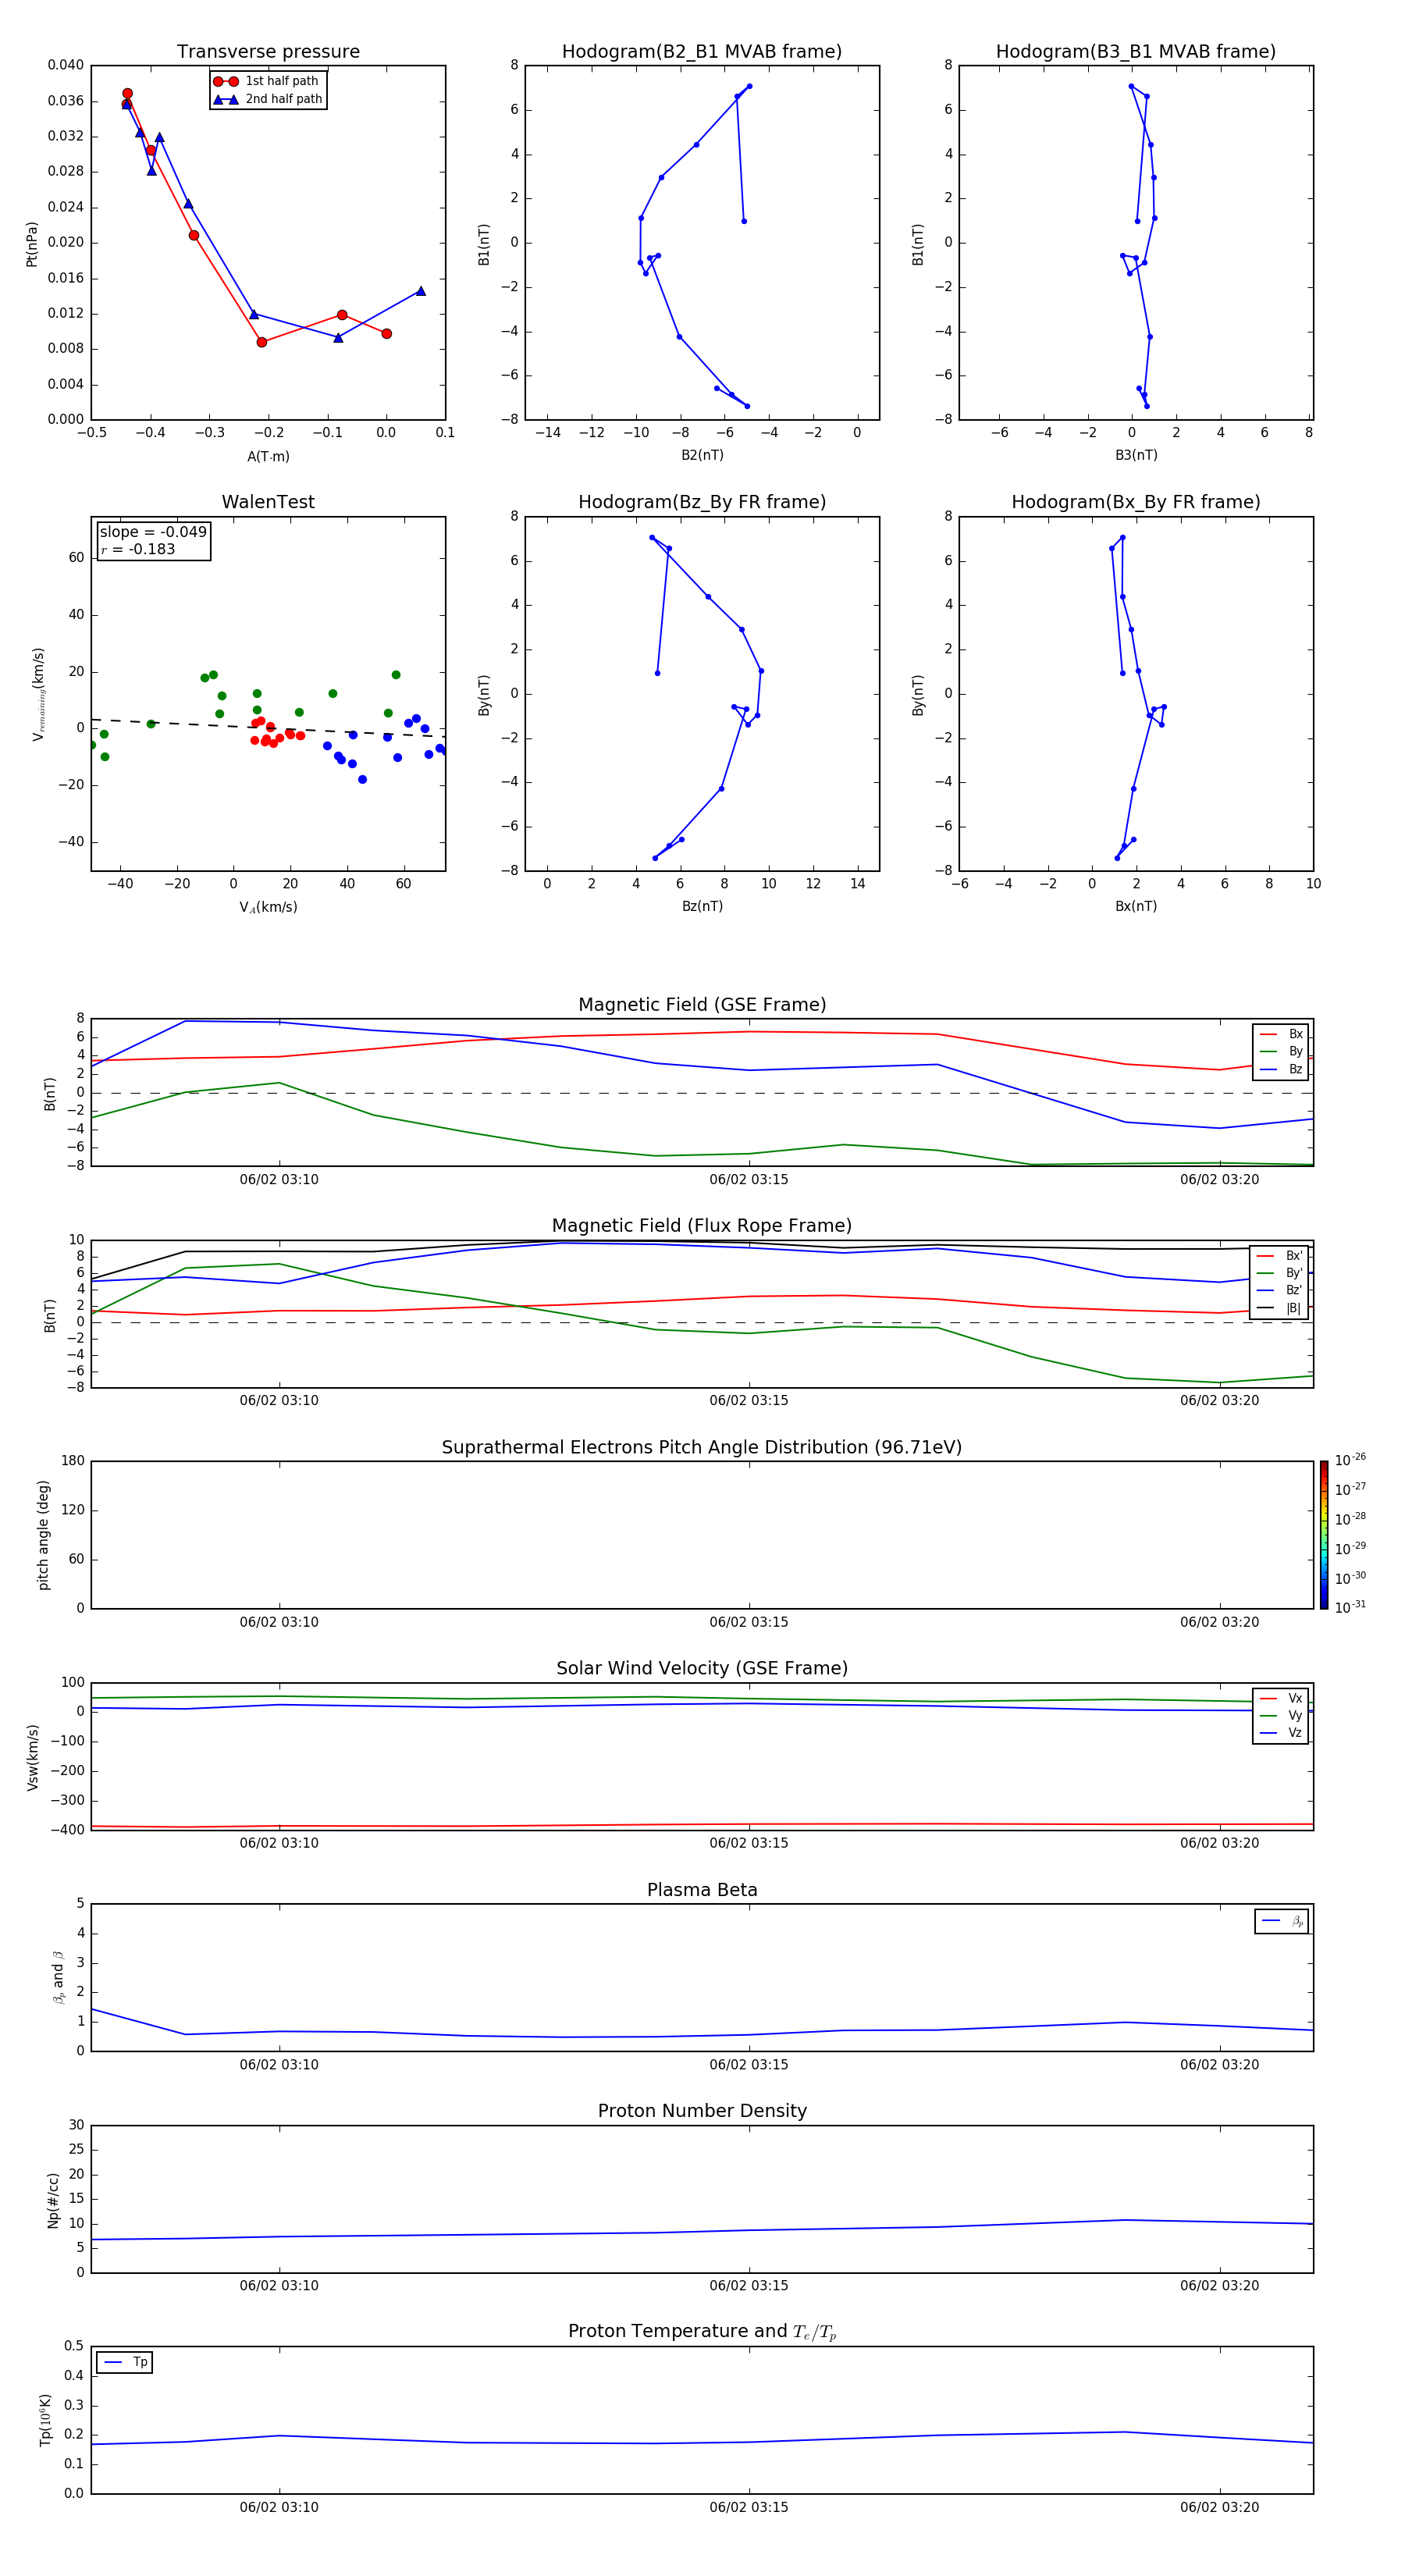Click the '10^-26' colorbar tick label
Image resolution: width=1405 pixels, height=2576 pixels.
click(x=1350, y=1460)
